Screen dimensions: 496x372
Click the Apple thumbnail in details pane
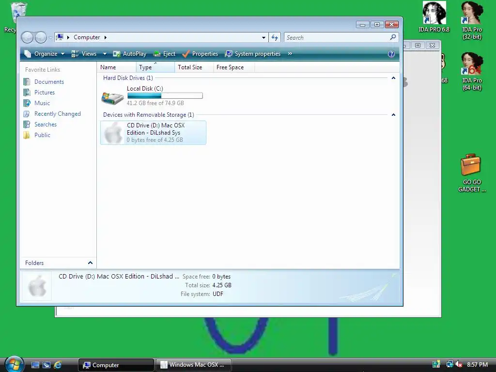click(x=37, y=286)
